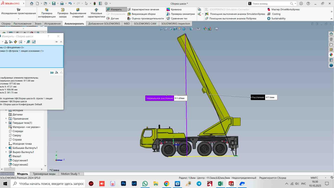
Task: Toggle the Measure (Измерить) tool
Action: click(x=114, y=9)
